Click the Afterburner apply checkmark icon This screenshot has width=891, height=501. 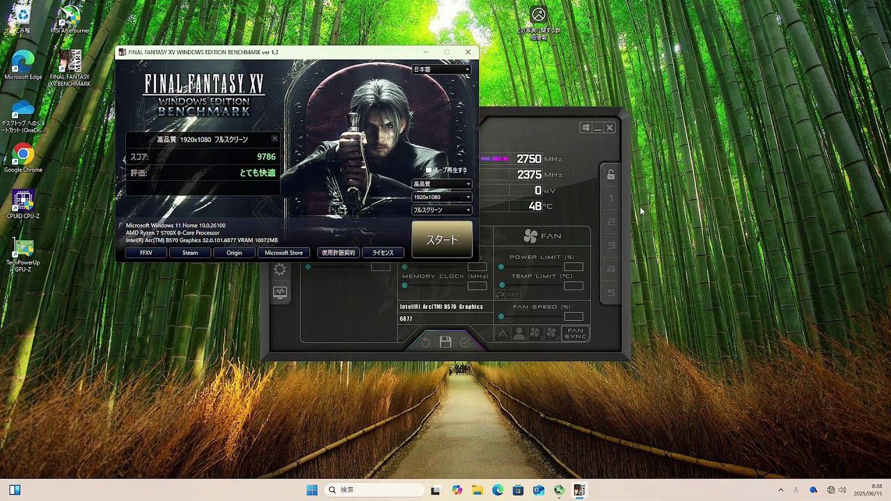[x=465, y=342]
